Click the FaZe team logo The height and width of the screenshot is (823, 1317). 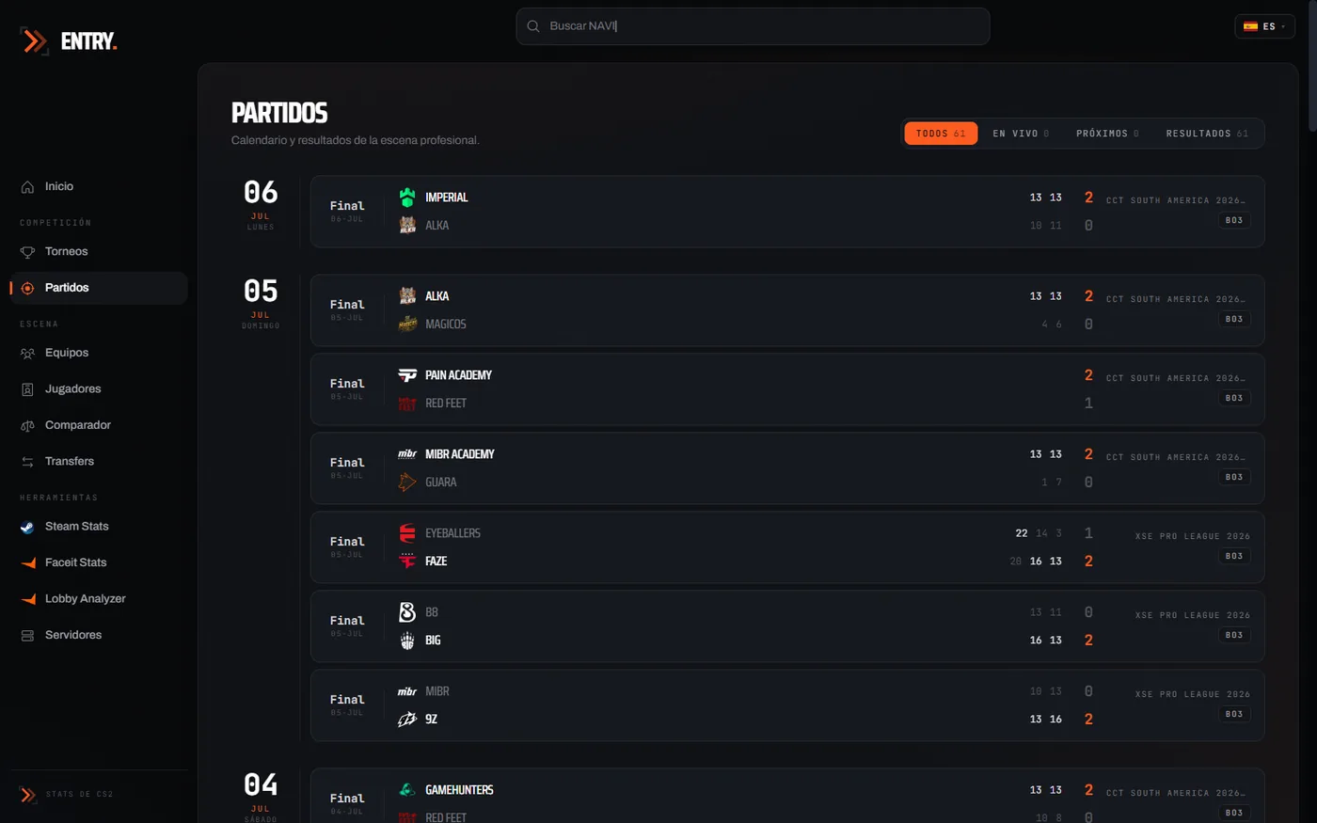click(x=407, y=562)
